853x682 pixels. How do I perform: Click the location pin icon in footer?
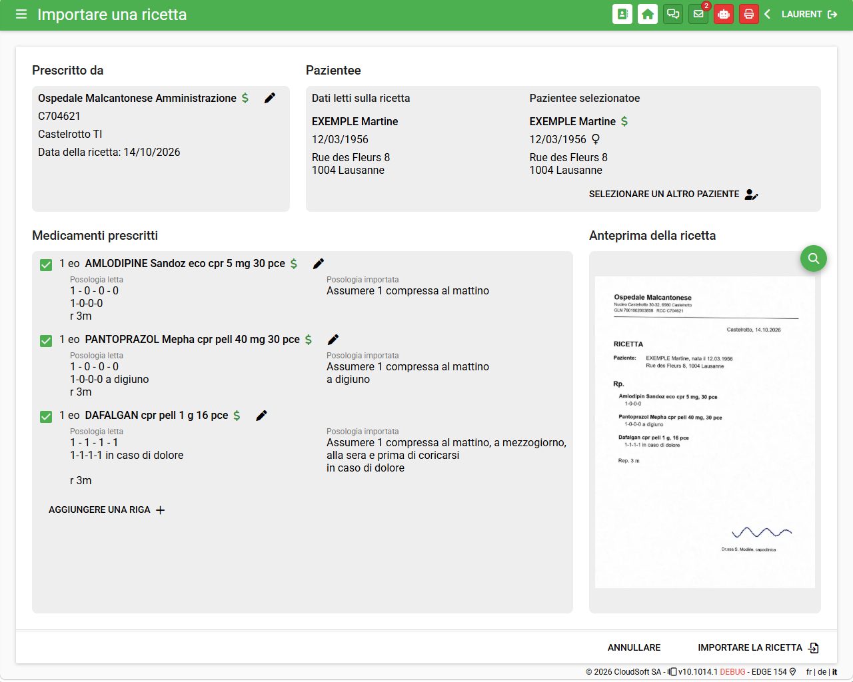(792, 672)
